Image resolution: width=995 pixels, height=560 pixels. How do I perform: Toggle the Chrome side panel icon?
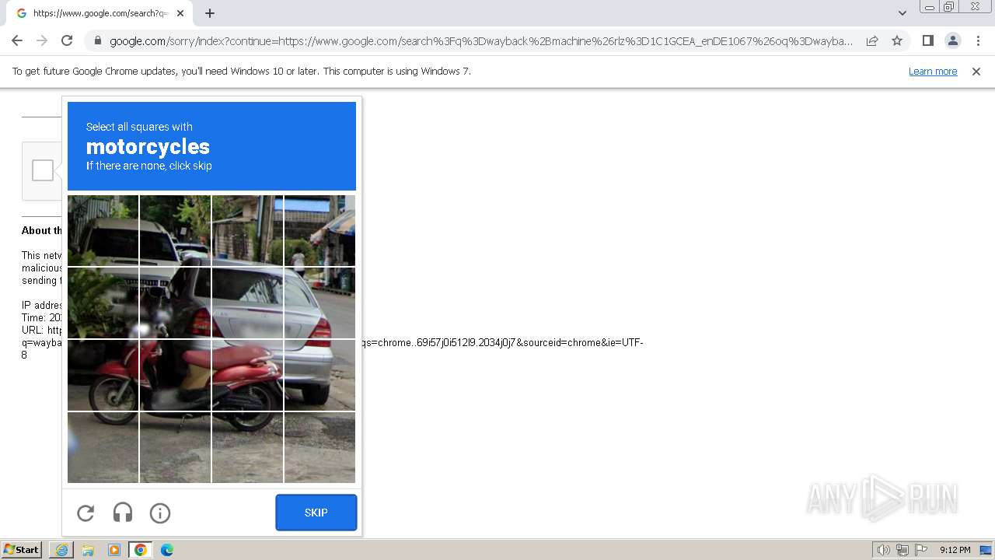click(927, 40)
